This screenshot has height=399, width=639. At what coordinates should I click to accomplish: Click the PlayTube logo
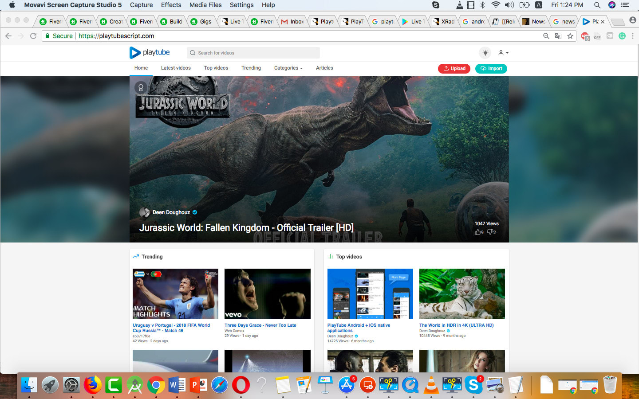point(150,53)
